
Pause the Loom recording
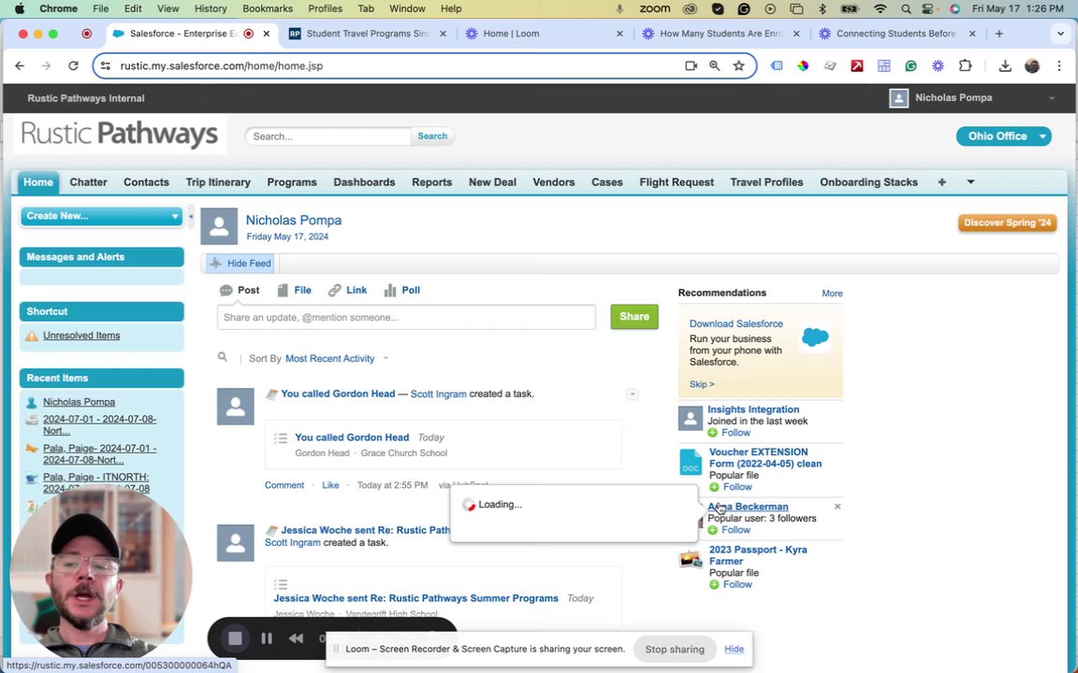point(267,638)
